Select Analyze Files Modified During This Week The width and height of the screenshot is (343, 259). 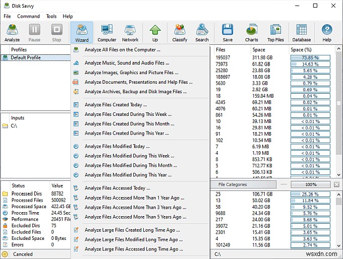[140, 156]
